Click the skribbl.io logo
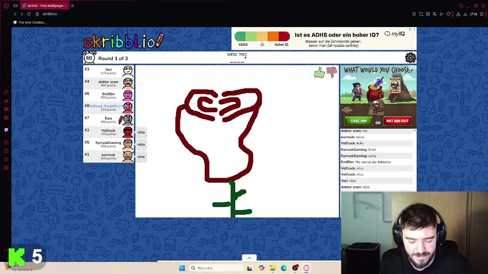The height and width of the screenshot is (274, 488). [x=124, y=41]
